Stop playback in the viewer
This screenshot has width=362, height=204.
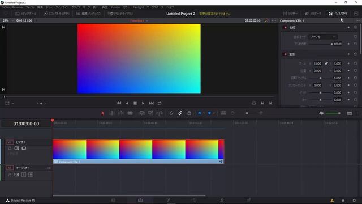(135, 103)
